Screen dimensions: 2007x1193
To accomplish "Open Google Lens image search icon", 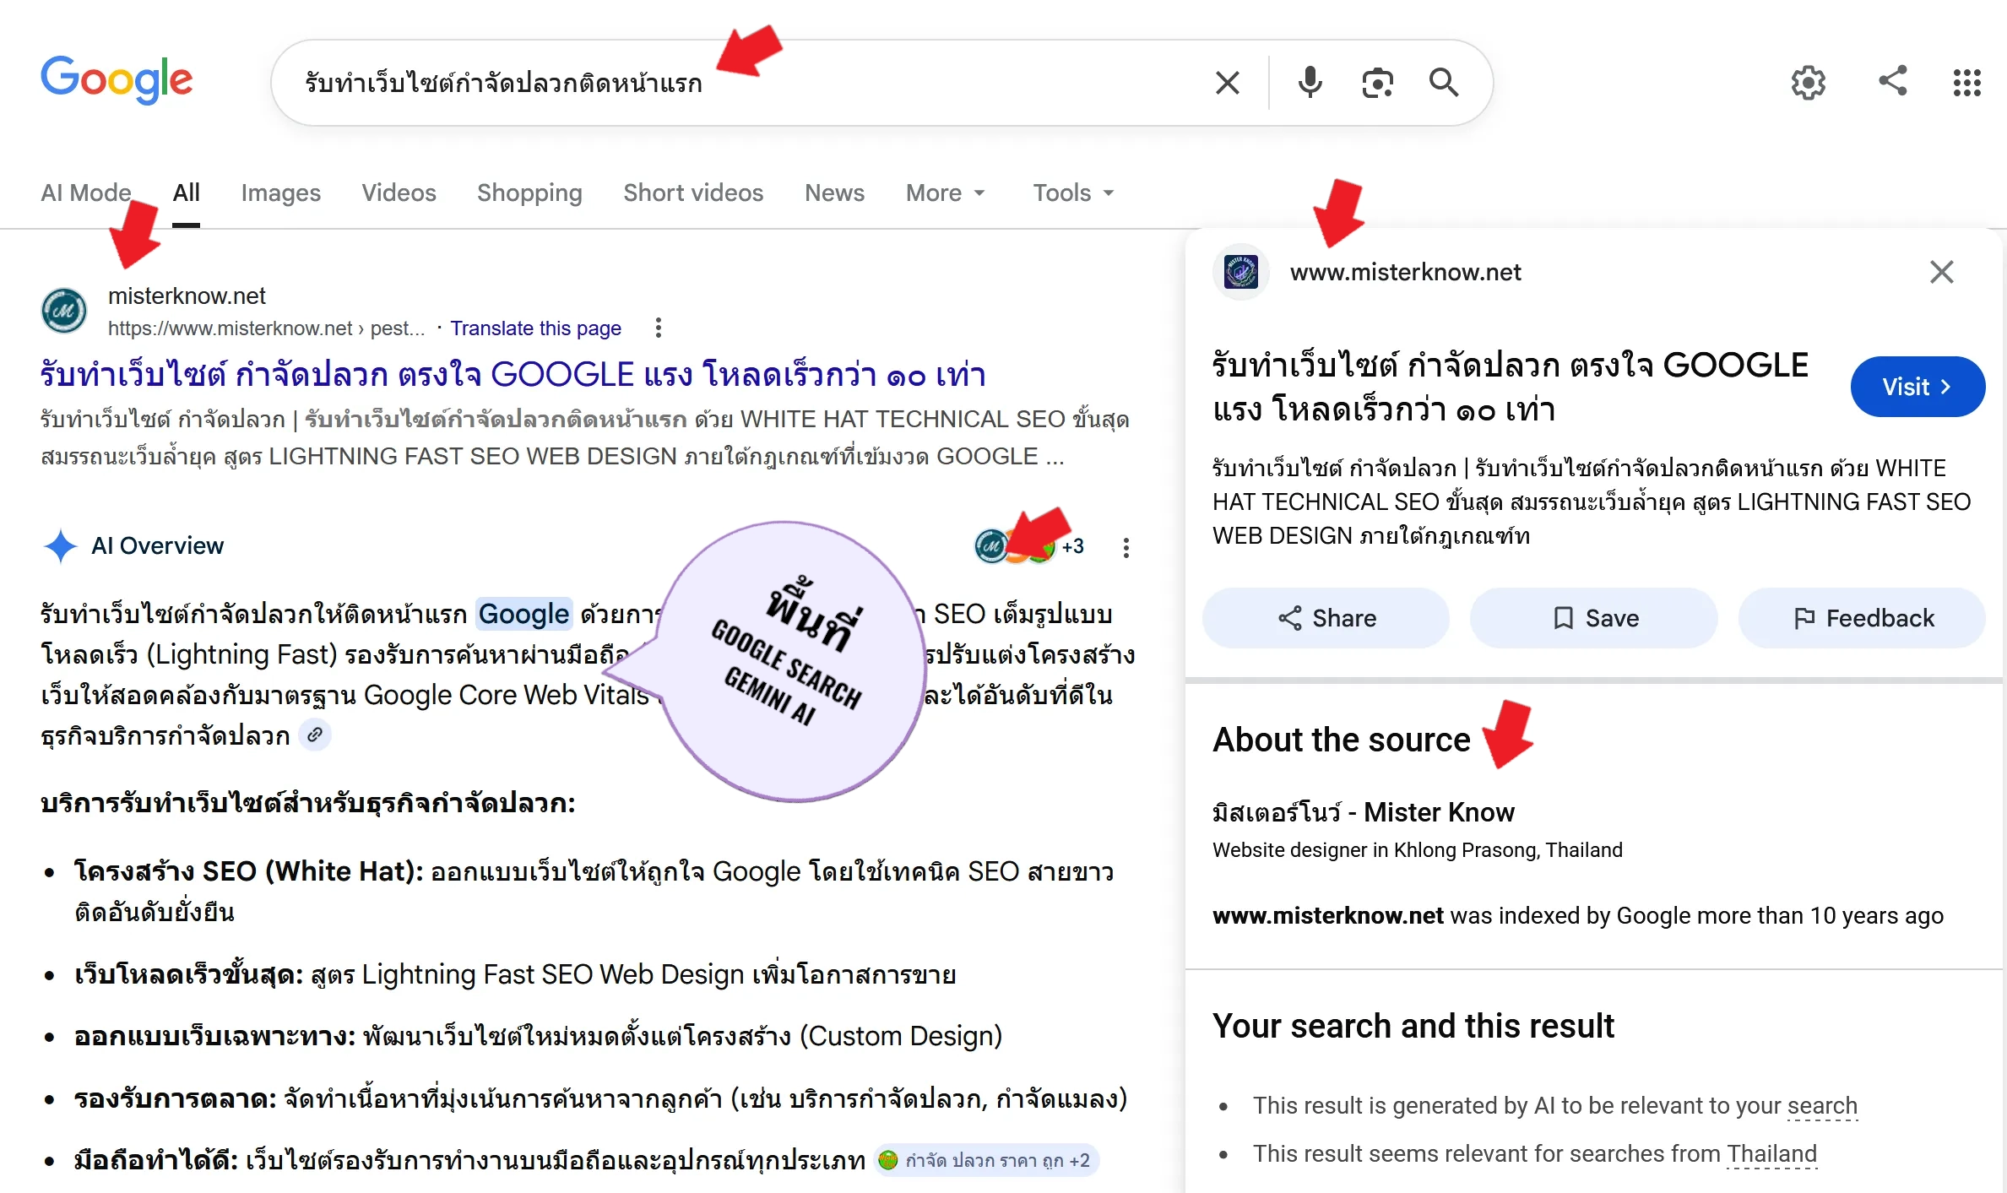I will pos(1377,83).
